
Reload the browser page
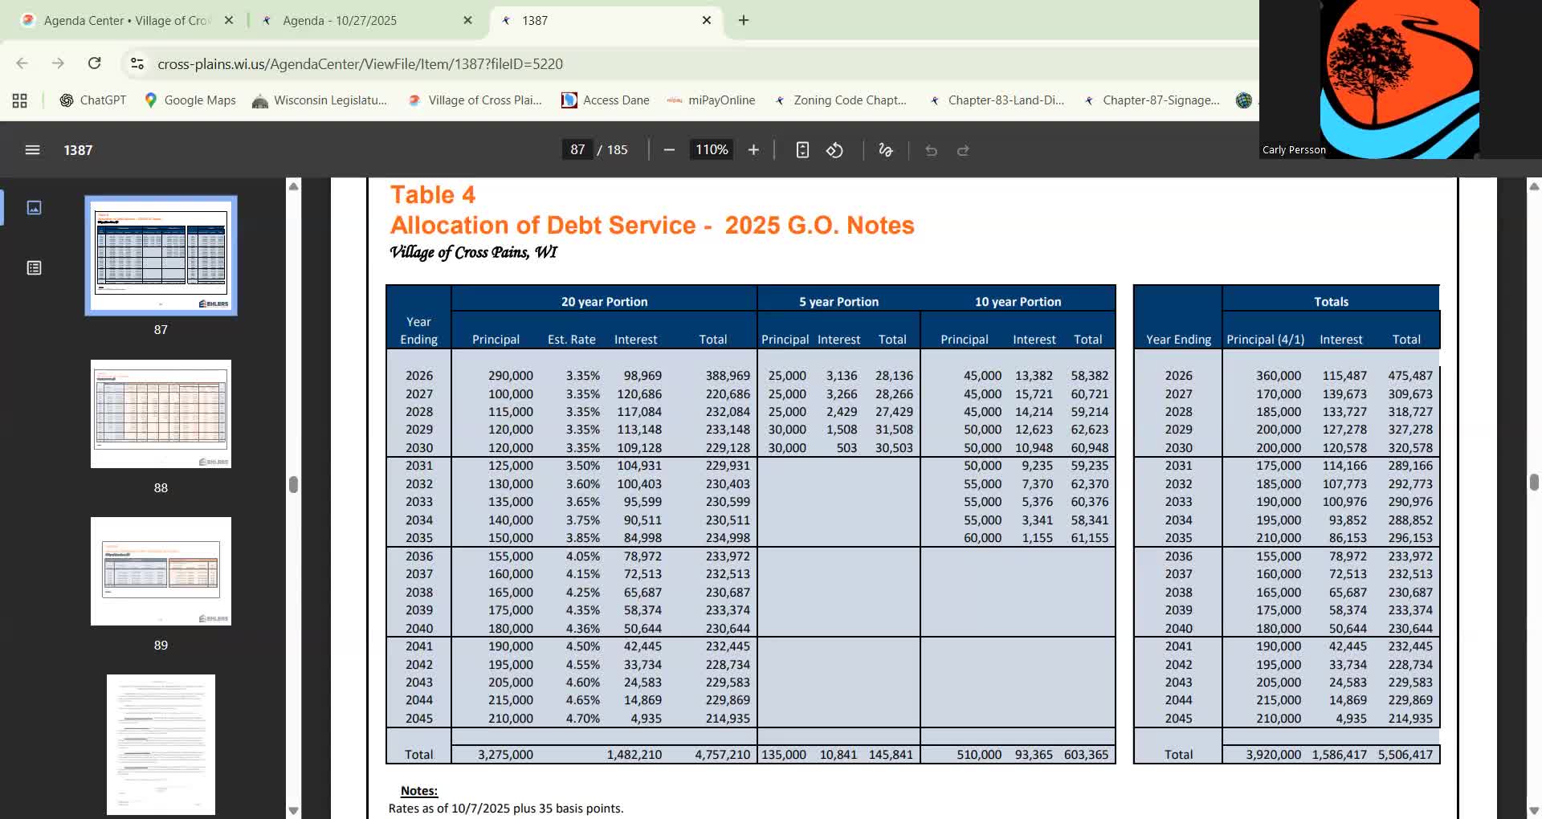tap(94, 63)
